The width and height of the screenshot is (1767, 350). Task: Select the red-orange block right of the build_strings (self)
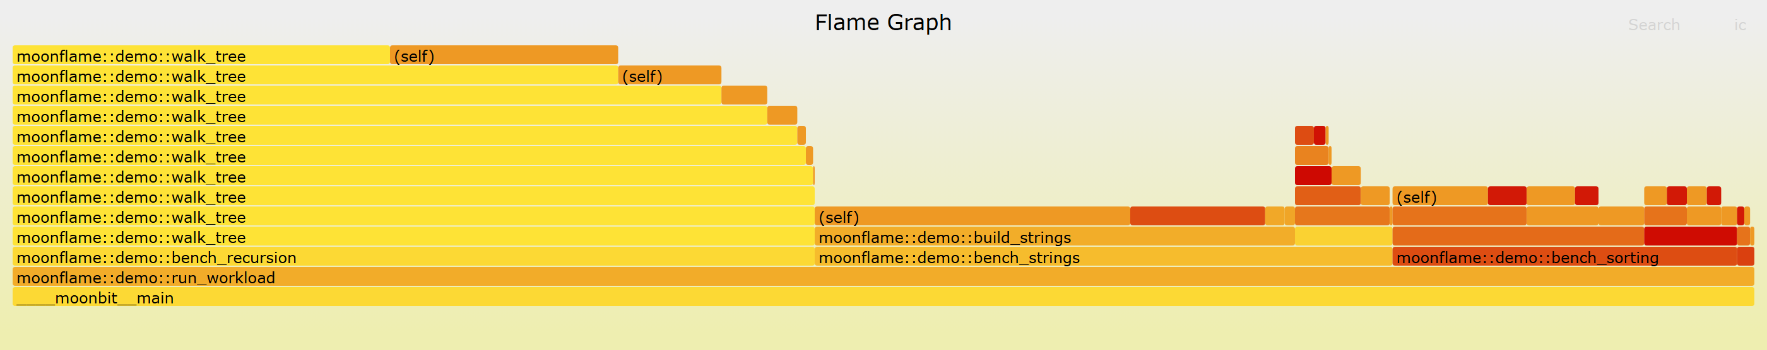[1197, 217]
